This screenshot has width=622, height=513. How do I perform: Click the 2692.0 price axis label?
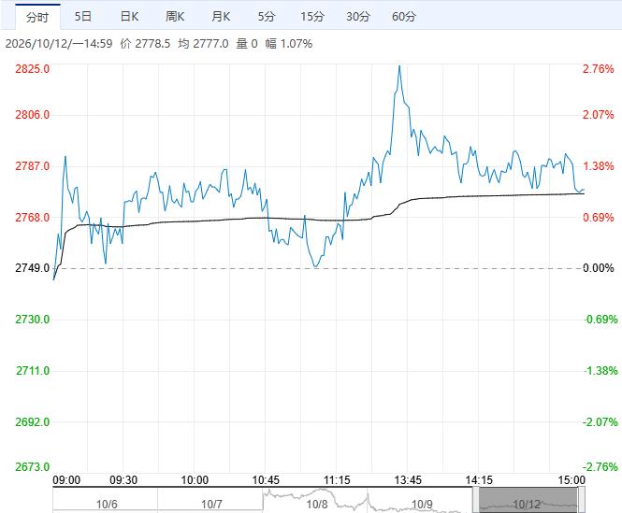click(x=33, y=421)
